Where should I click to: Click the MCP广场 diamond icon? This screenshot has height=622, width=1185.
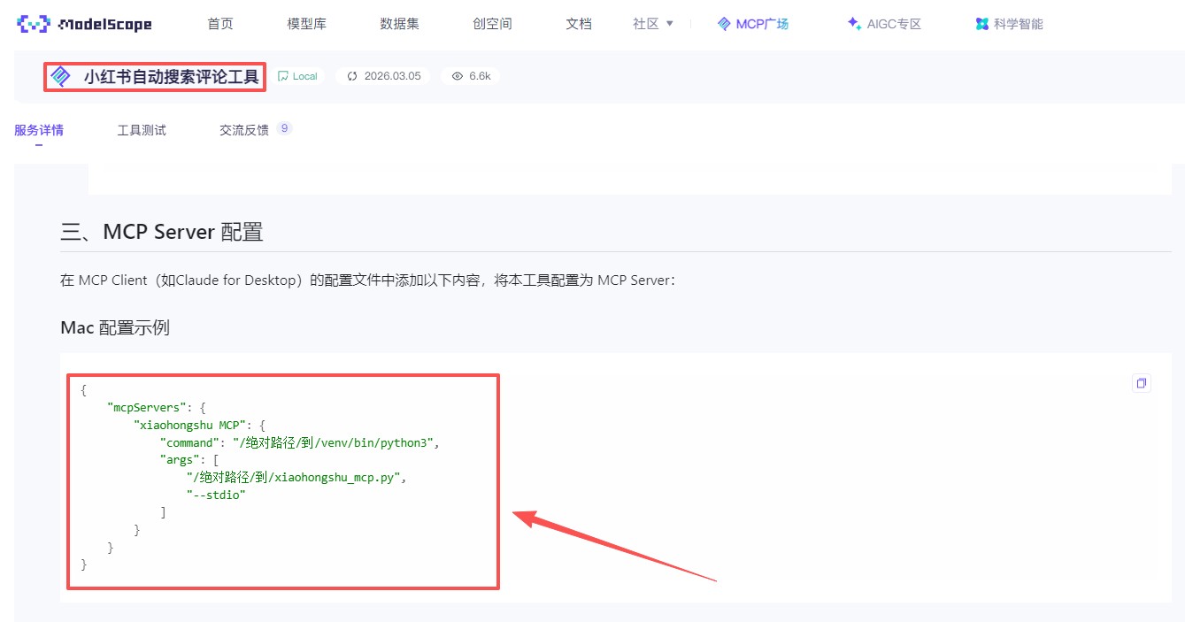click(724, 24)
